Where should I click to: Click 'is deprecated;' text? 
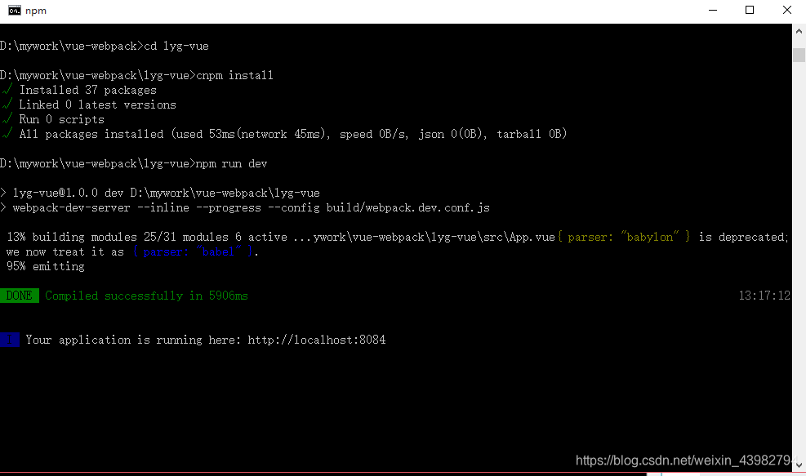click(x=743, y=237)
